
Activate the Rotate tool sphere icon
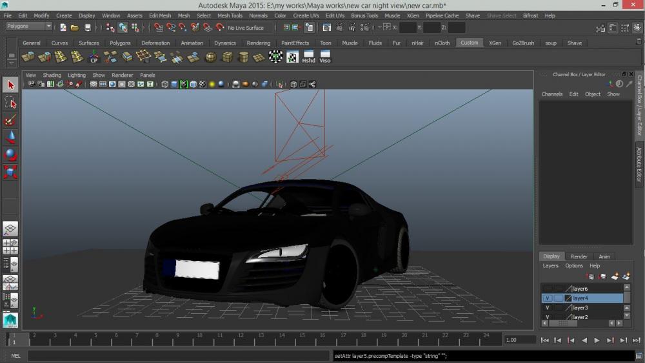point(10,154)
